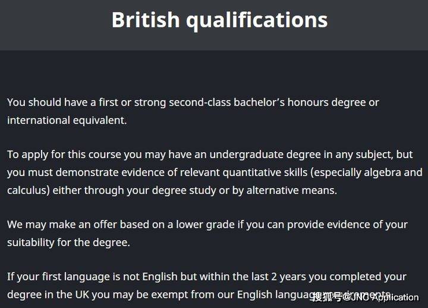Click the line starting 'If your first language'
The image size is (428, 308).
(207, 277)
